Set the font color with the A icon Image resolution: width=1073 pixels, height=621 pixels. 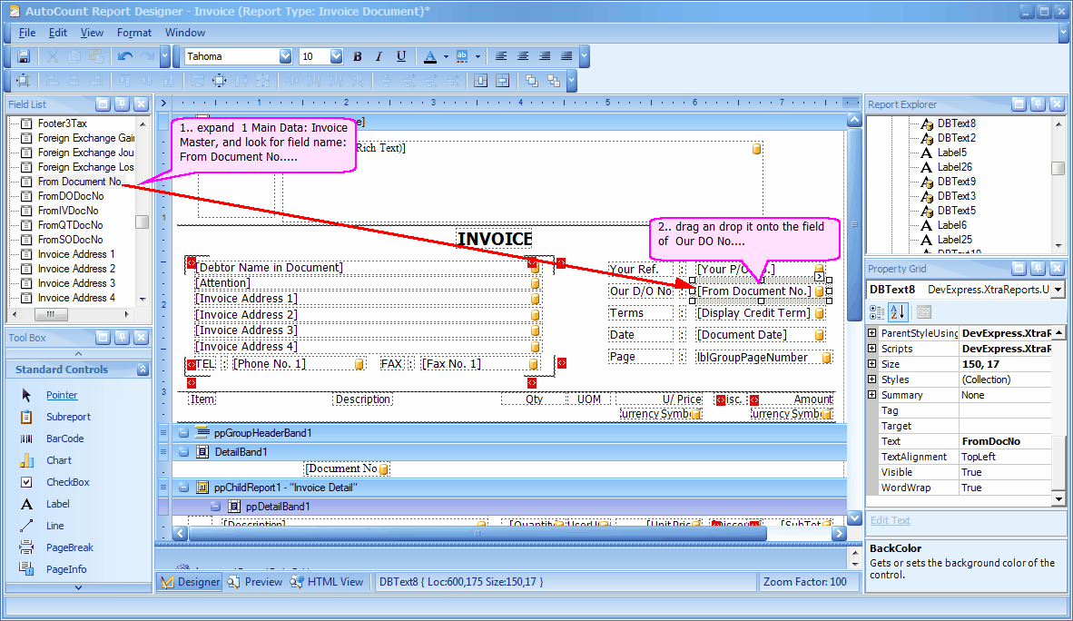coord(429,56)
